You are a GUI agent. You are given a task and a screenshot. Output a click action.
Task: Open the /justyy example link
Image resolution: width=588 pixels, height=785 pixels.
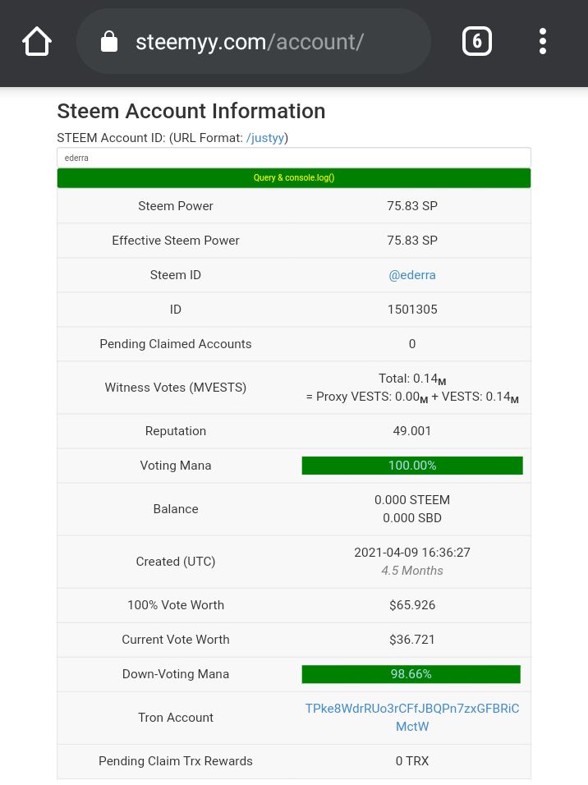click(x=265, y=138)
